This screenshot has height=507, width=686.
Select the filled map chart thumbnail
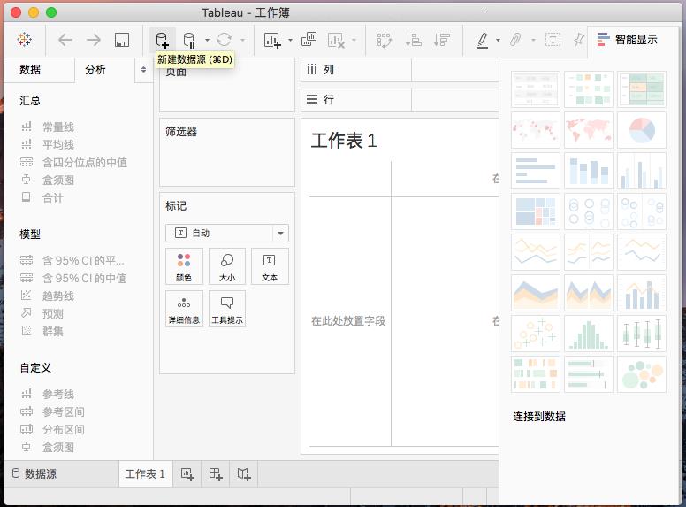click(589, 130)
